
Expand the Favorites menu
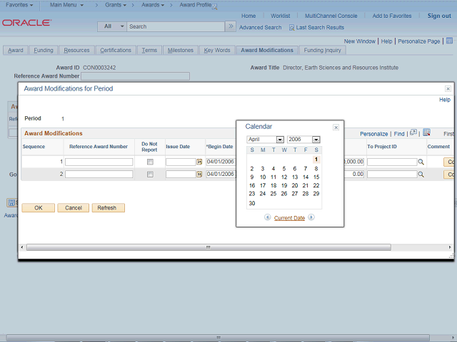point(19,5)
